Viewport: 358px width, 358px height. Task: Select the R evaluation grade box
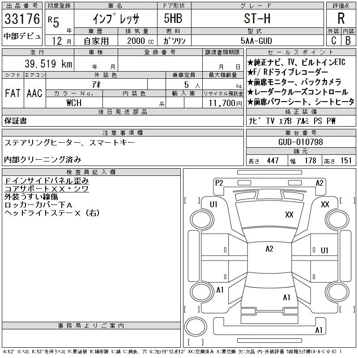click(341, 18)
